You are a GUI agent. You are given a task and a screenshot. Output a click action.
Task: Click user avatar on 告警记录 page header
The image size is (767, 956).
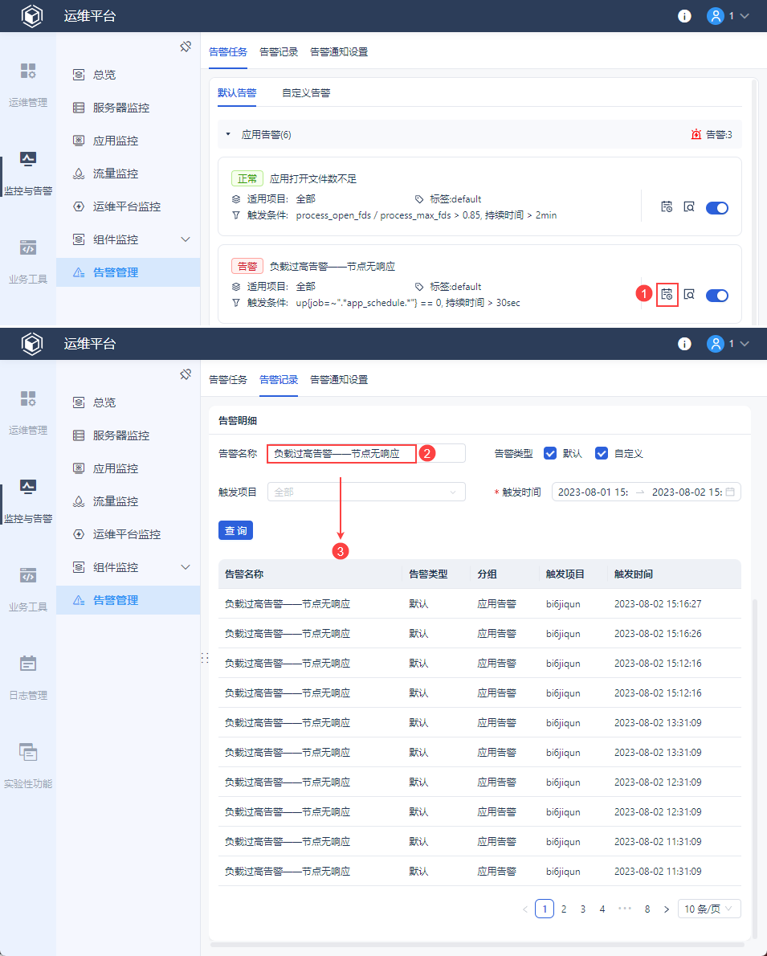tap(715, 344)
